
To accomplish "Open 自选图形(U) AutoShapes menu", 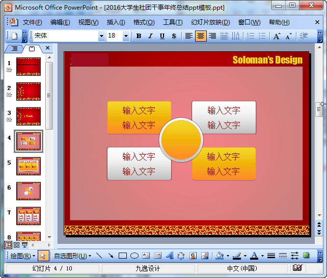I will tap(72, 256).
